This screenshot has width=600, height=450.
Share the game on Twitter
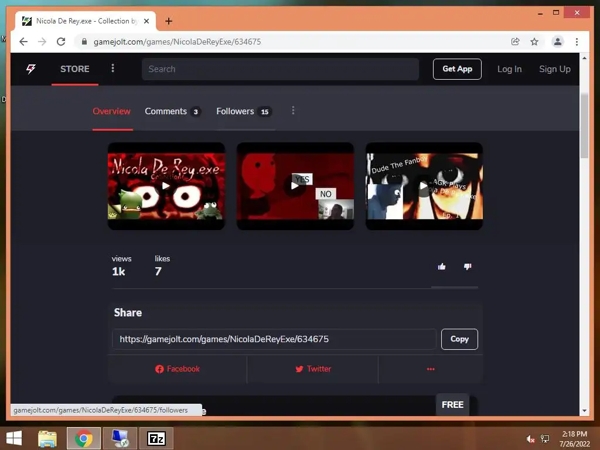point(313,369)
